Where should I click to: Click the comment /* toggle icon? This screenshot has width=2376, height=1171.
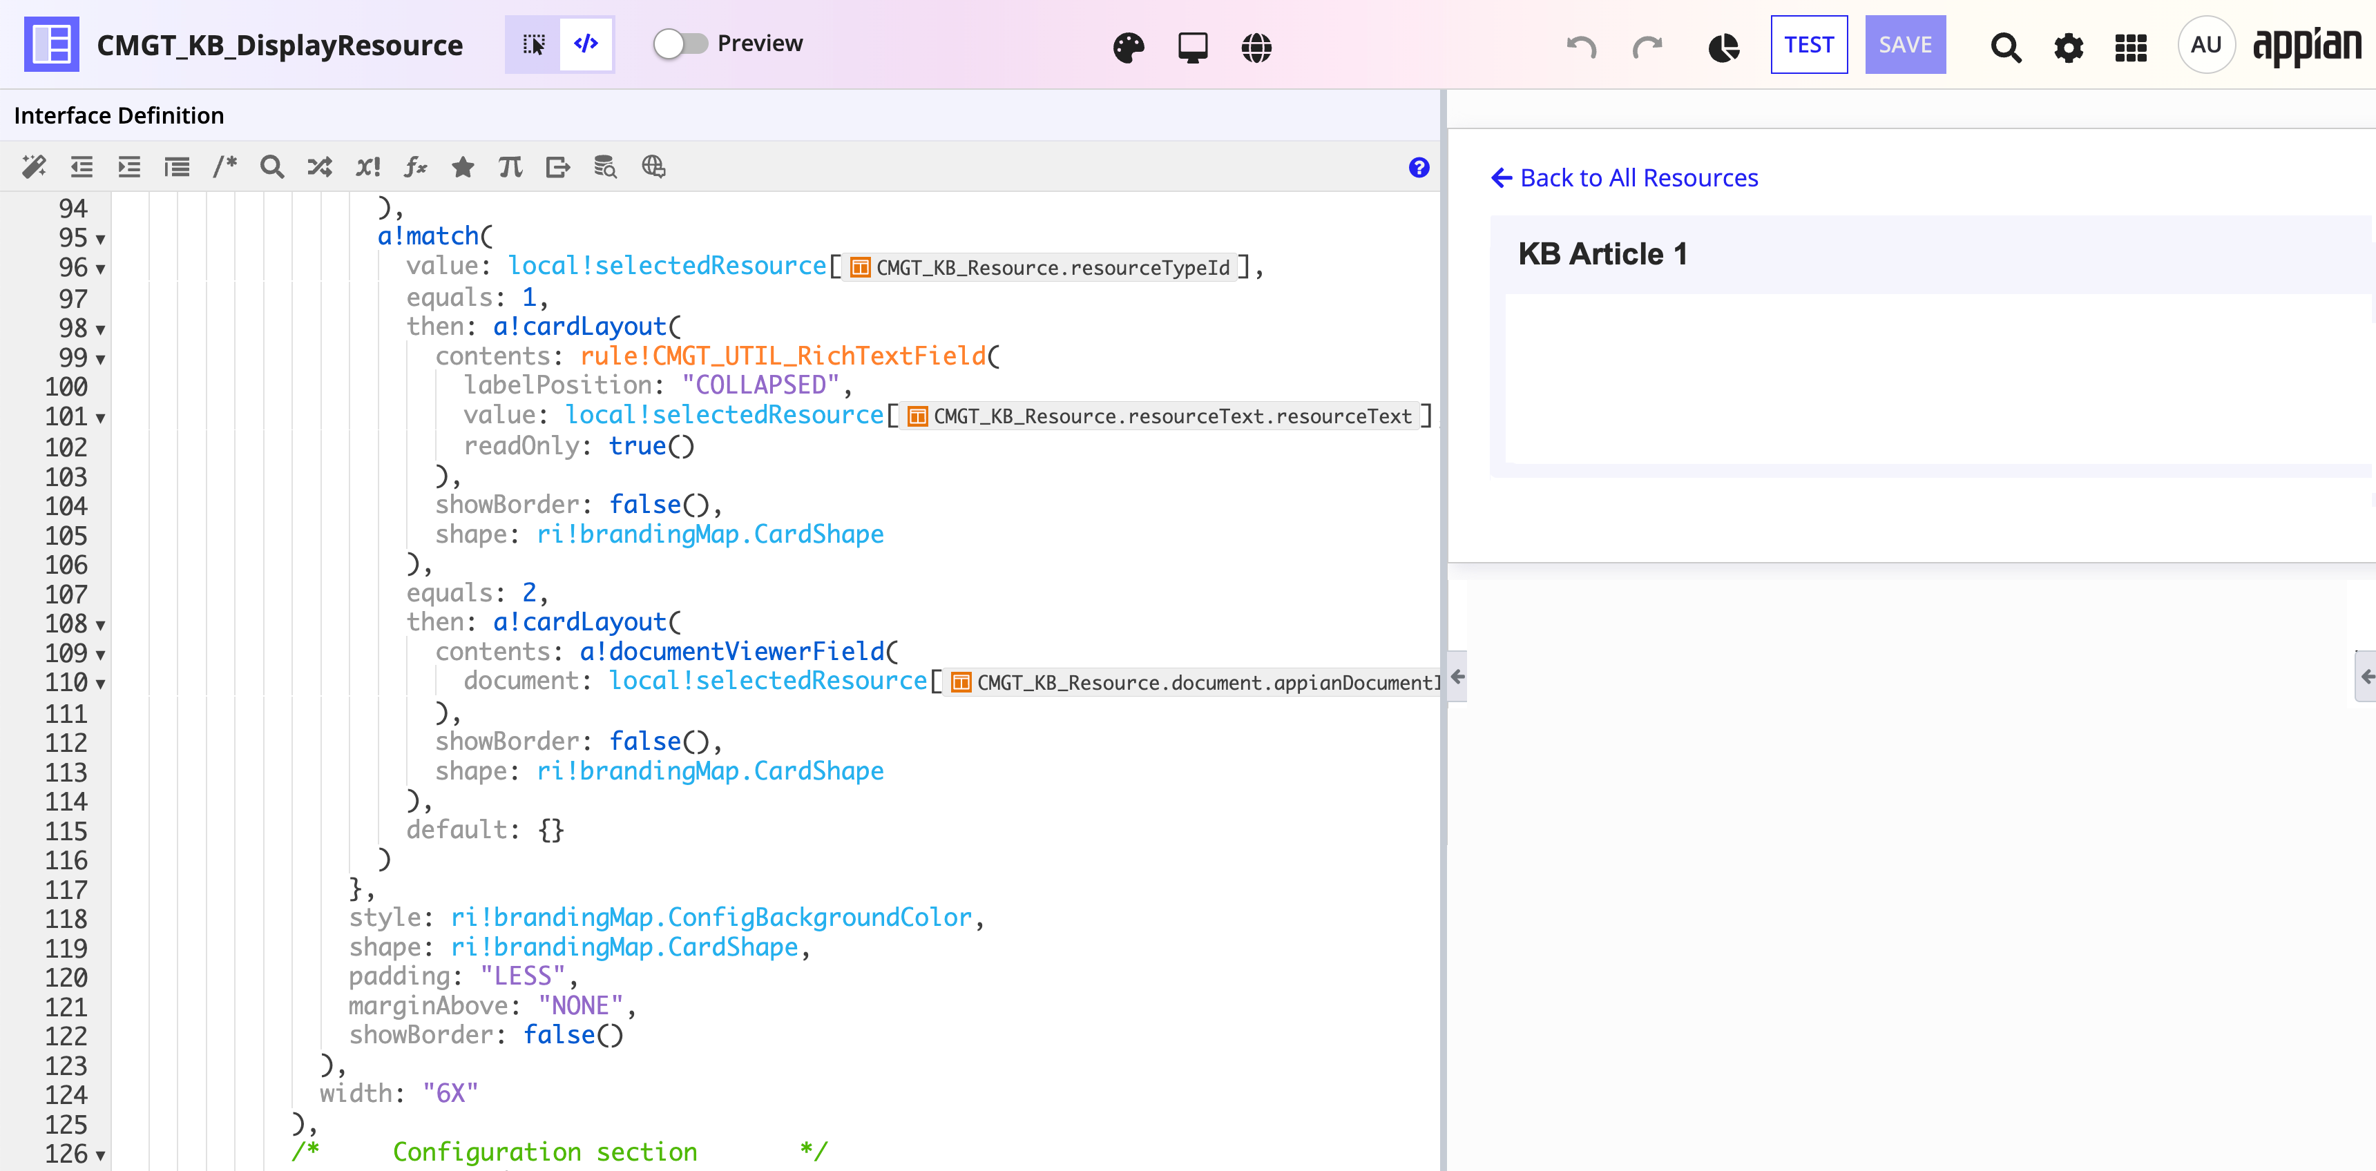(x=224, y=167)
